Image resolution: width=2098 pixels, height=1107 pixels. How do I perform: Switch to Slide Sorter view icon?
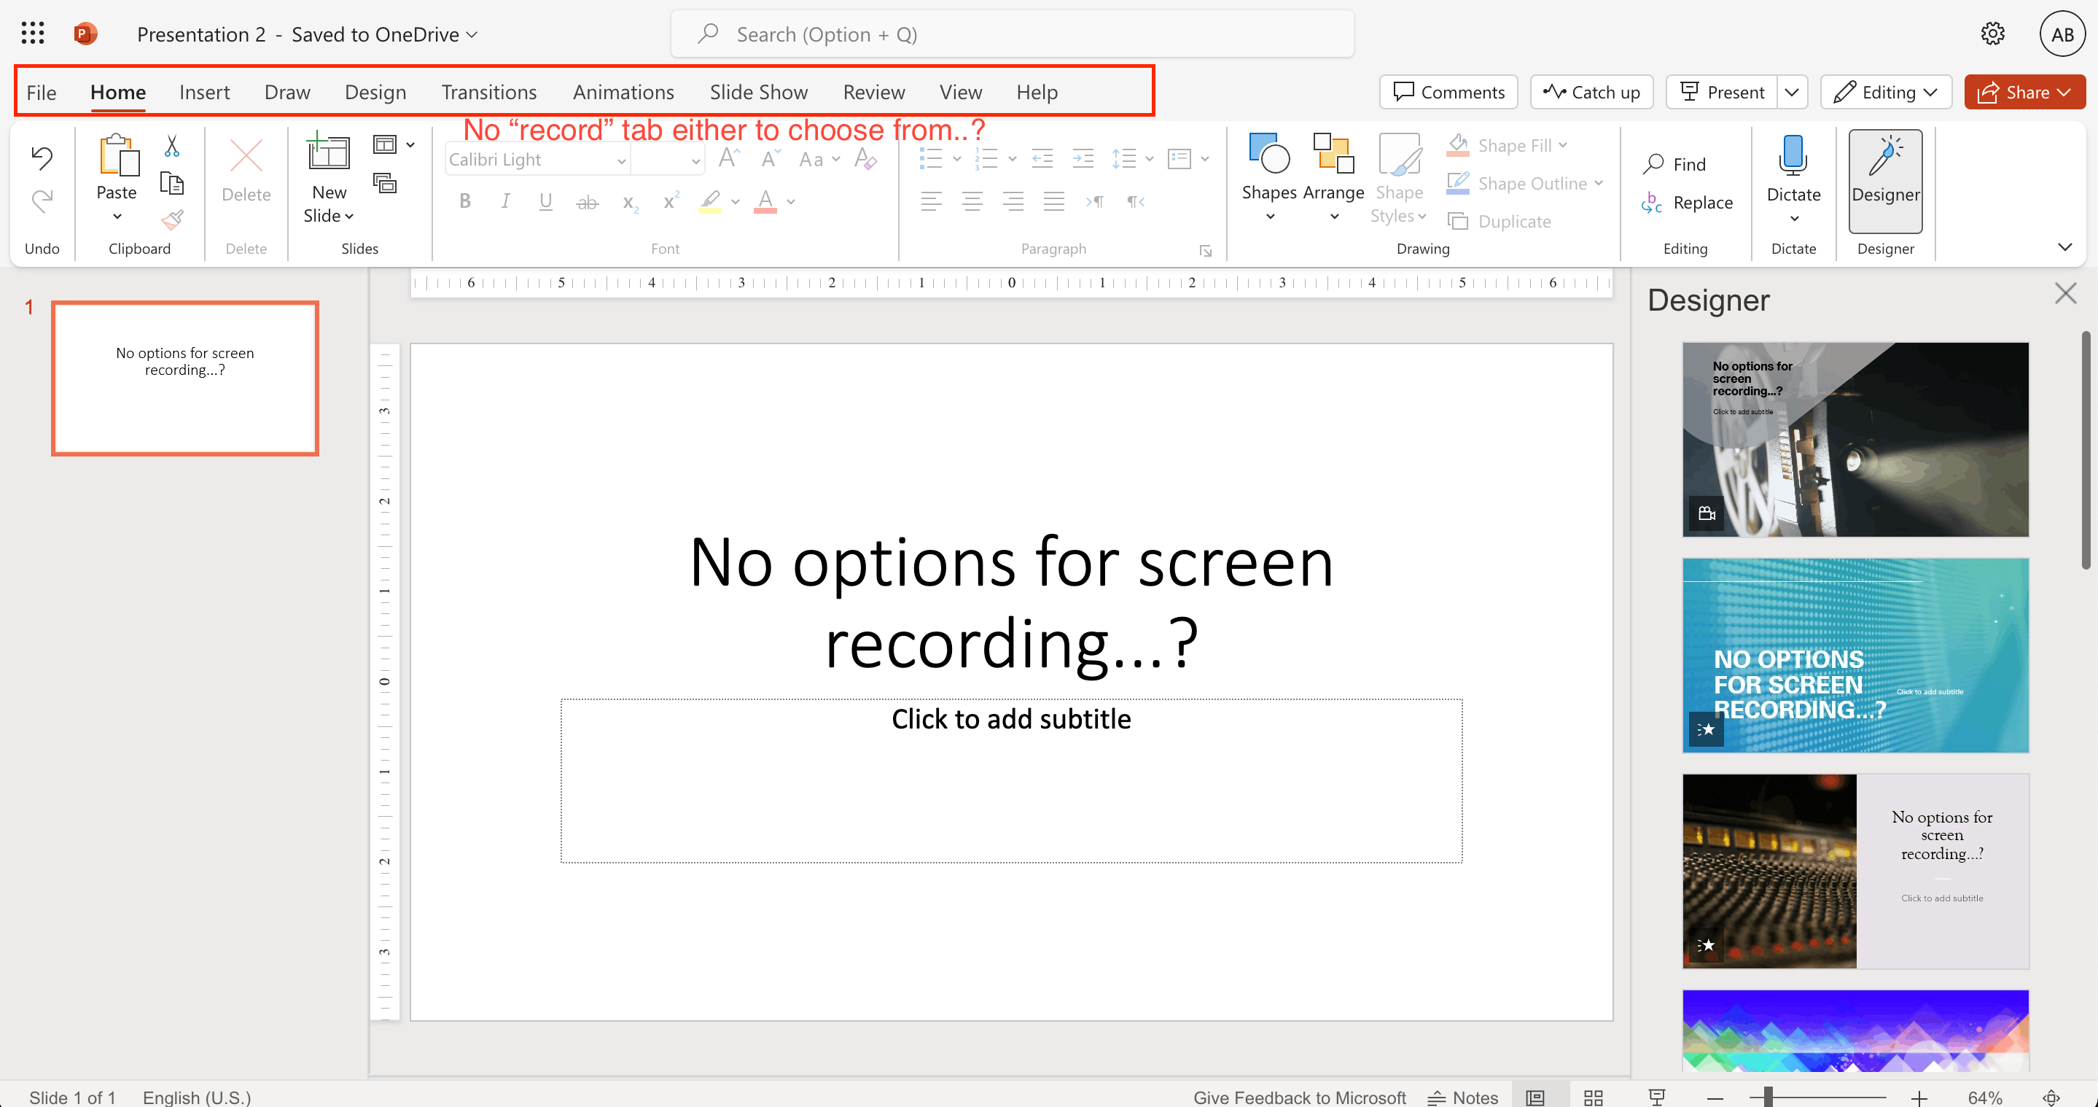pos(1593,1098)
